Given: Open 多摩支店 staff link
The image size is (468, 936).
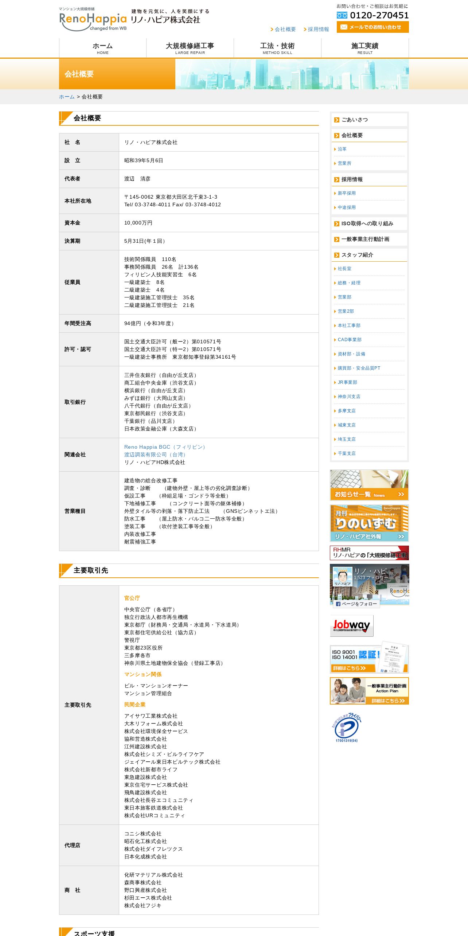Looking at the screenshot, I should click(x=346, y=411).
